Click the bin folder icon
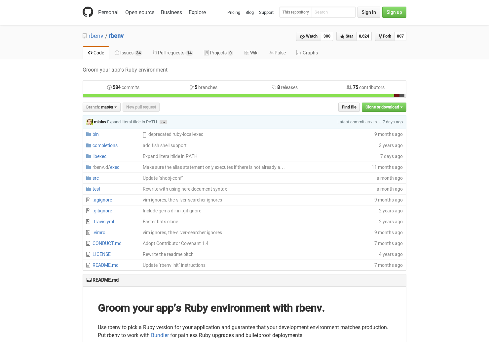The image size is (489, 342). 89,134
